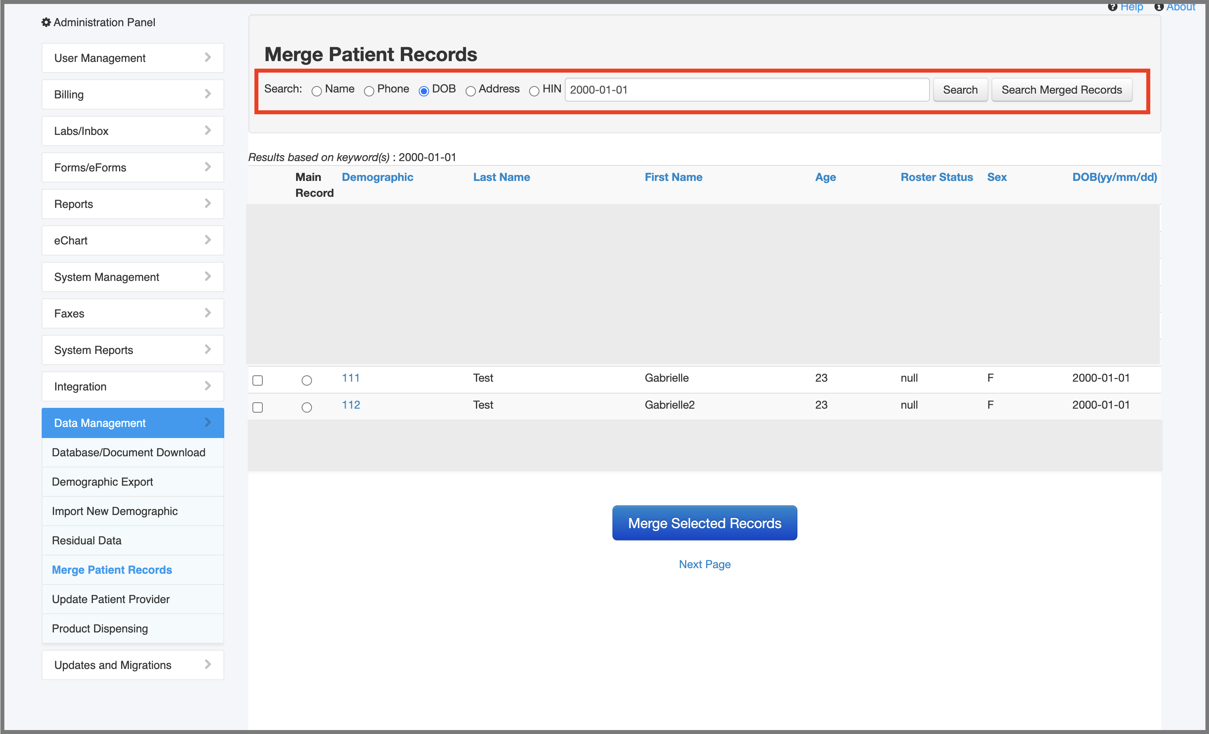Open the Data Management menu
The image size is (1209, 734).
133,423
